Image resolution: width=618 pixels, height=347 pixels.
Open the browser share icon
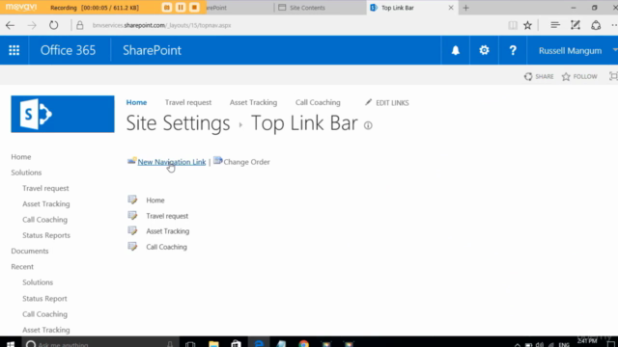(x=596, y=26)
